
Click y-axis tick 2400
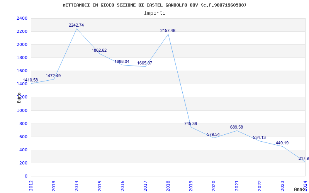tap(22, 18)
